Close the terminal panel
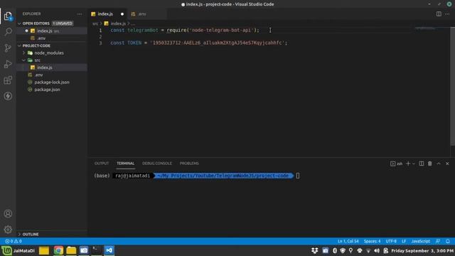455x256 pixels. [x=447, y=164]
